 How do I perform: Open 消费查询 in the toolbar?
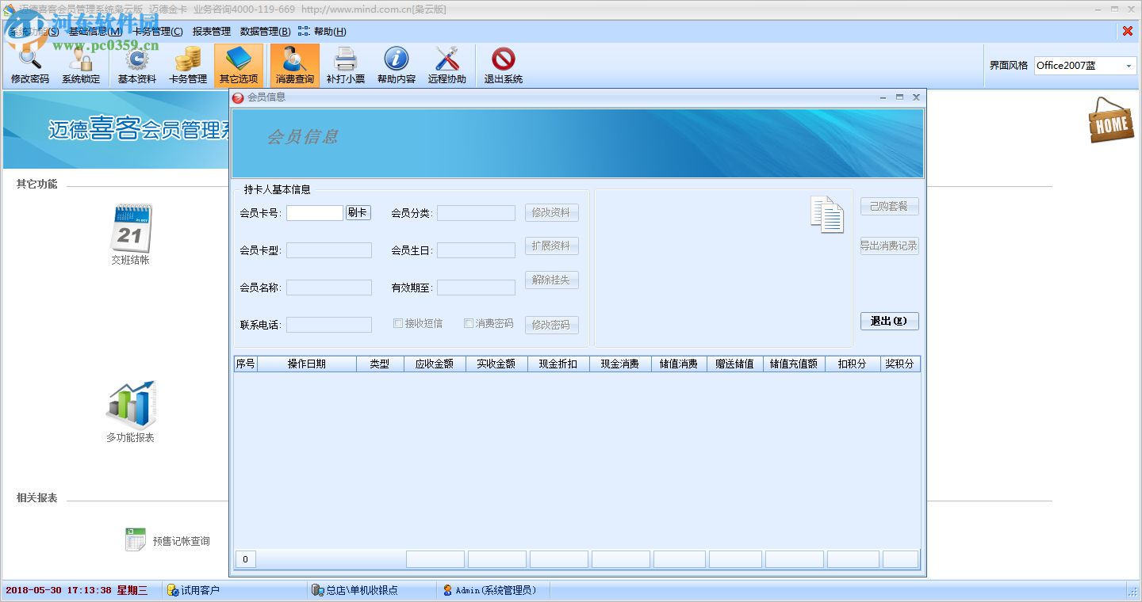(295, 65)
